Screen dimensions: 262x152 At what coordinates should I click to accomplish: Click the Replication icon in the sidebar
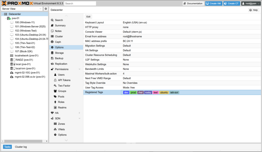52,64
